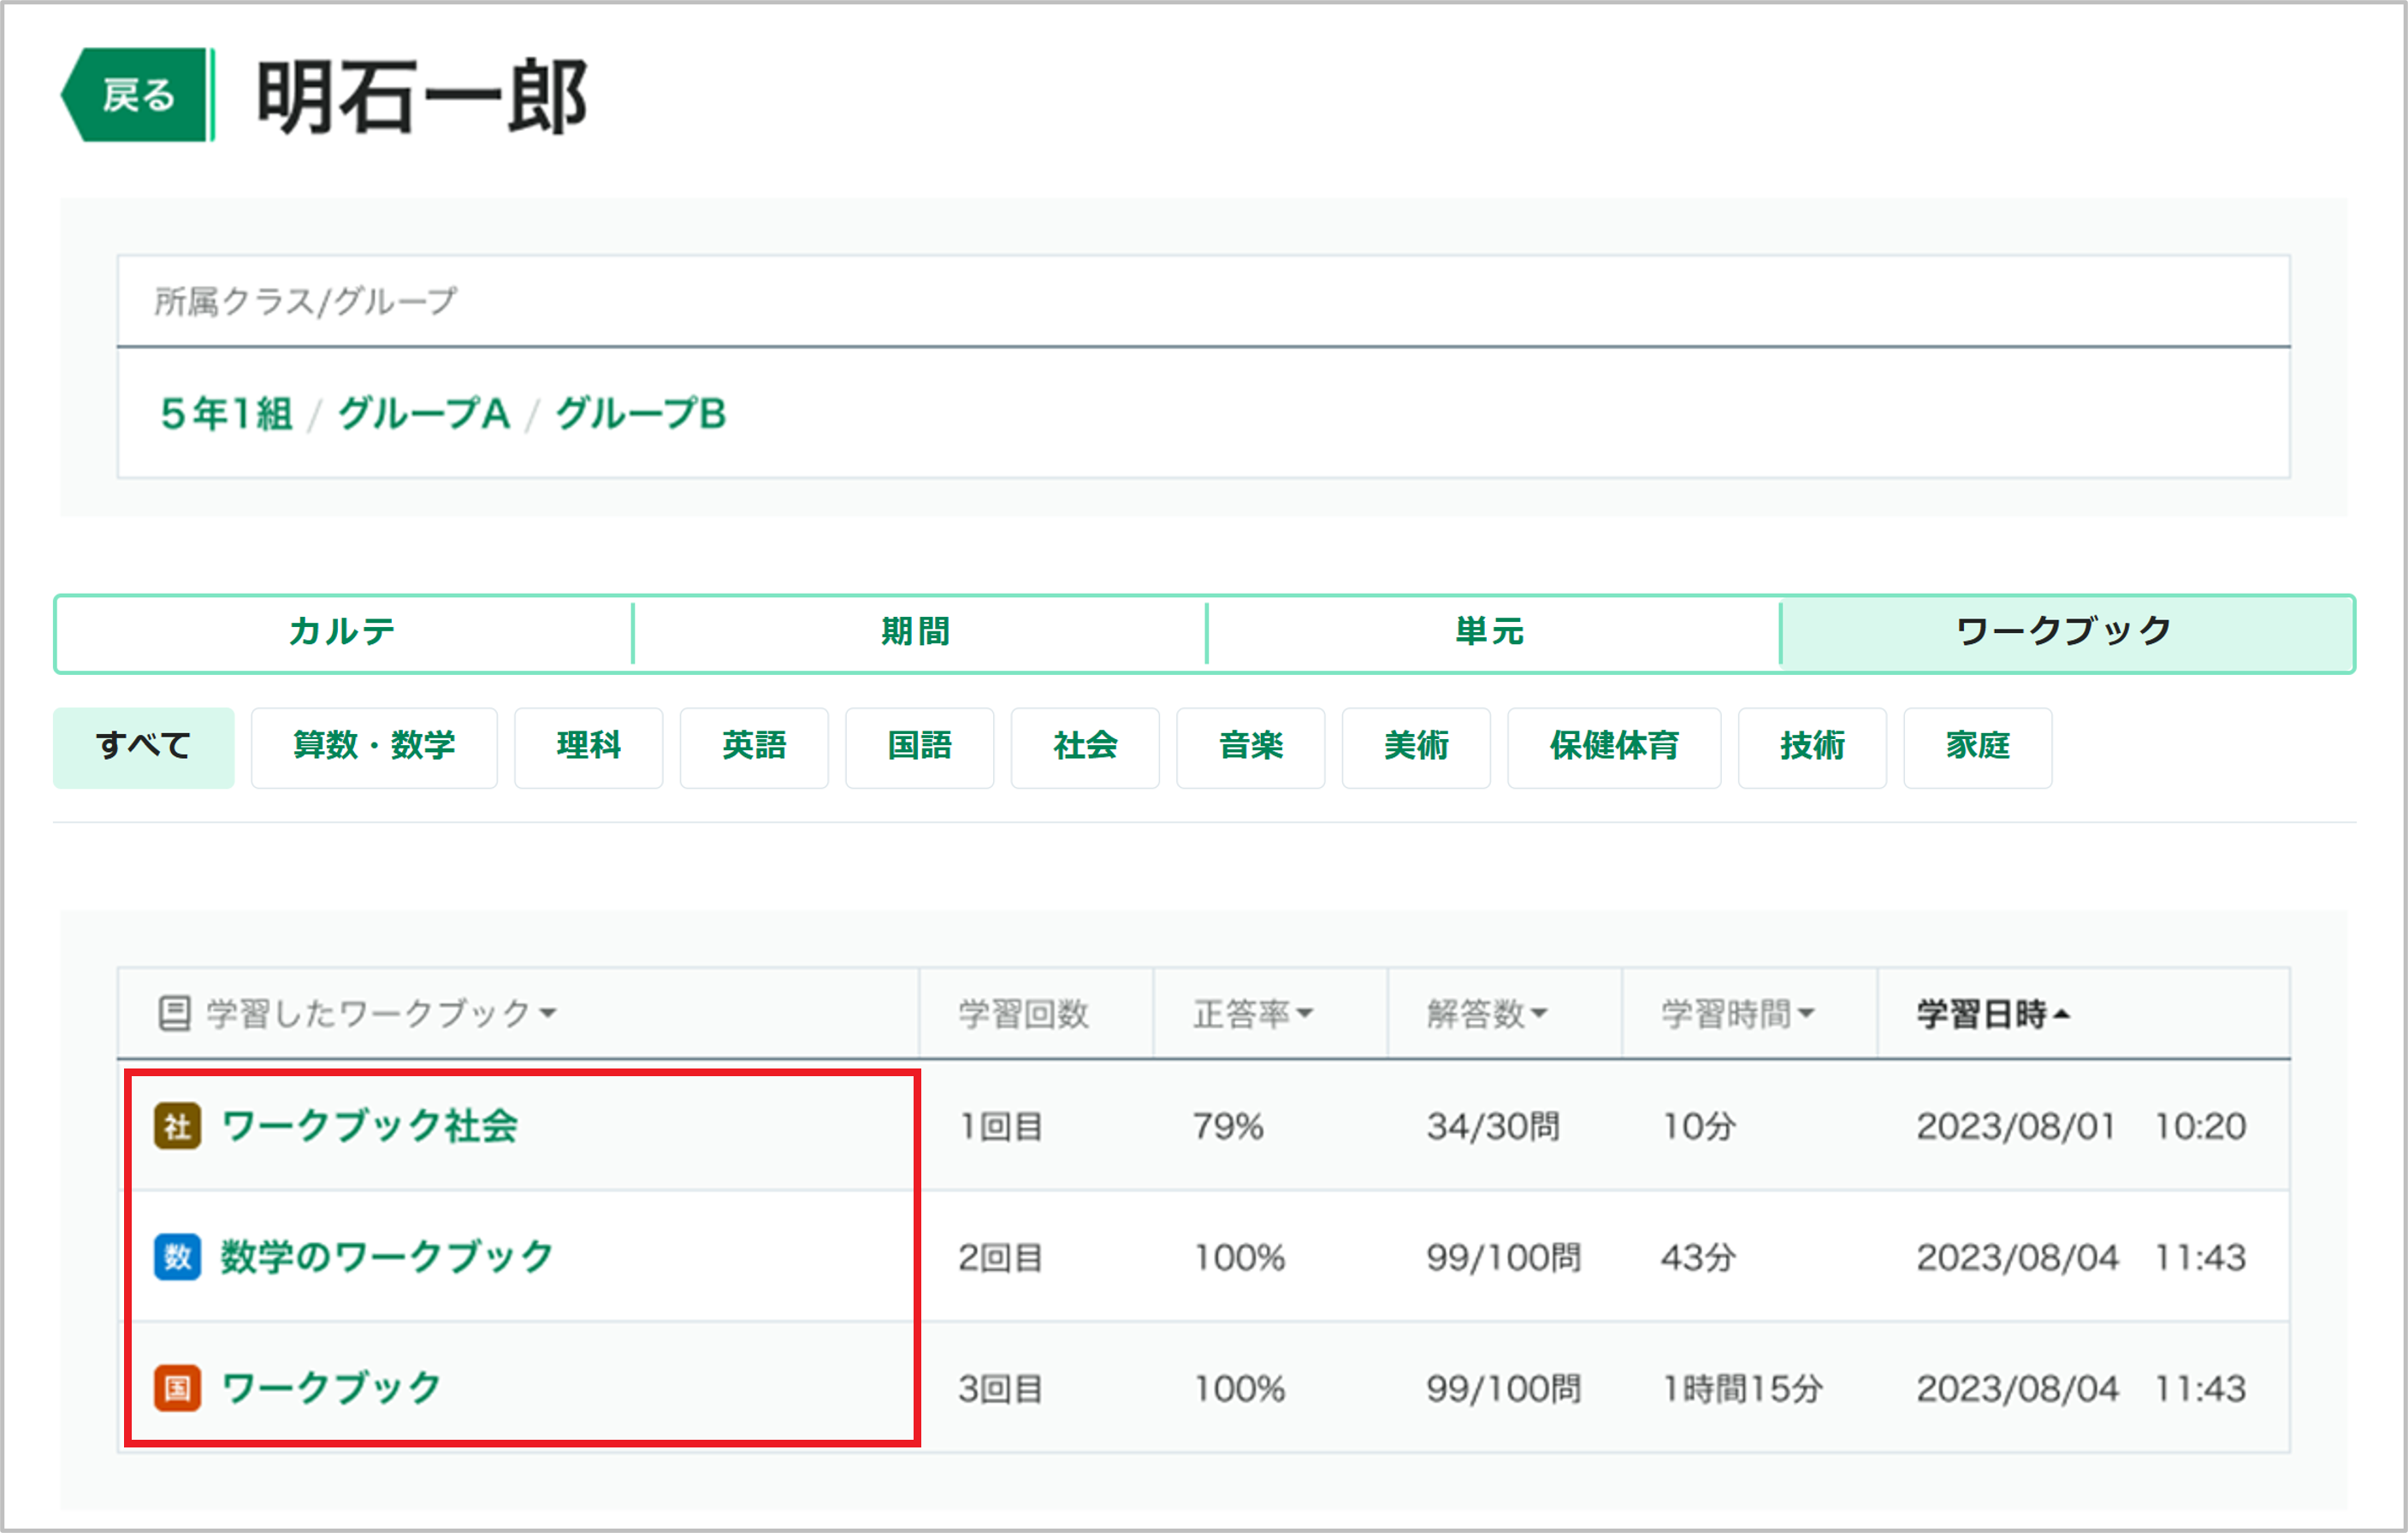Screen dimensions: 2408x1533
Task: Filter by すべて subjects
Action: [x=143, y=747]
